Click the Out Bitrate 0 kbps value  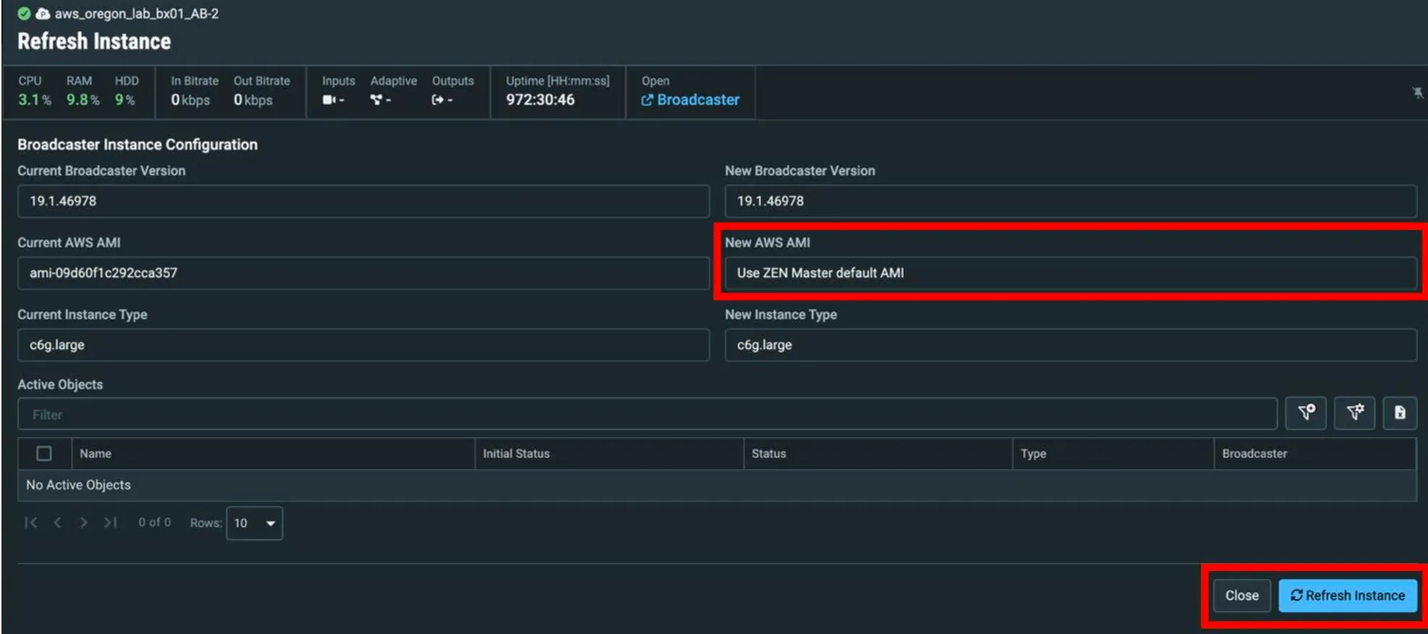coord(253,100)
